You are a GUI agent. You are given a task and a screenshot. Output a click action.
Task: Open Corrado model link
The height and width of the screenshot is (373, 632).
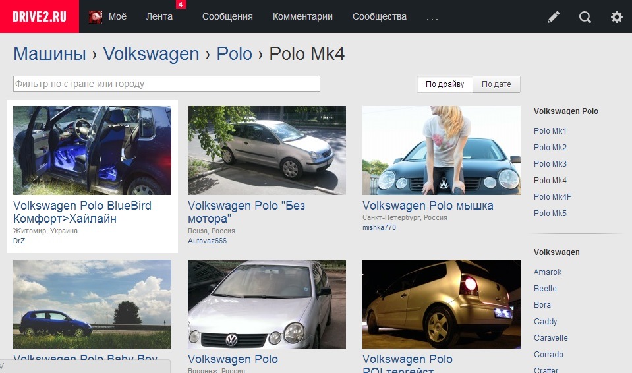[x=548, y=355]
